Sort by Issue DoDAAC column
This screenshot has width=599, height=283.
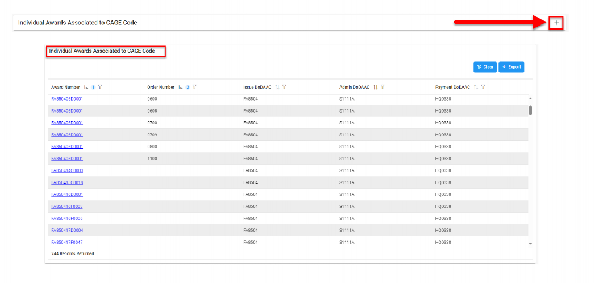(277, 87)
